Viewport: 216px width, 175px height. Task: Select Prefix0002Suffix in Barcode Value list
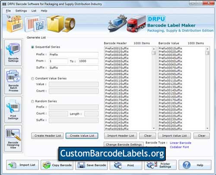(x=170, y=51)
